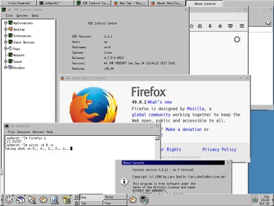Click the About Mozilla Firefox titlebar icon
The width and height of the screenshot is (274, 206).
pos(62,78)
